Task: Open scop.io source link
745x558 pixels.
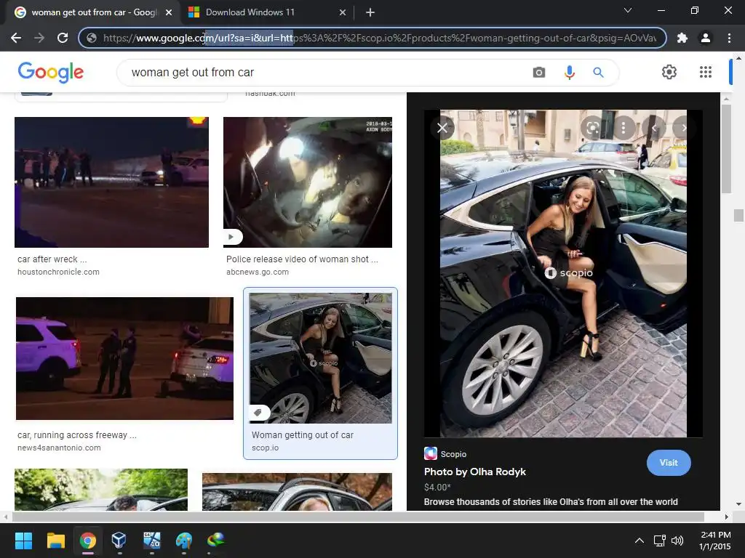Action: [265, 448]
